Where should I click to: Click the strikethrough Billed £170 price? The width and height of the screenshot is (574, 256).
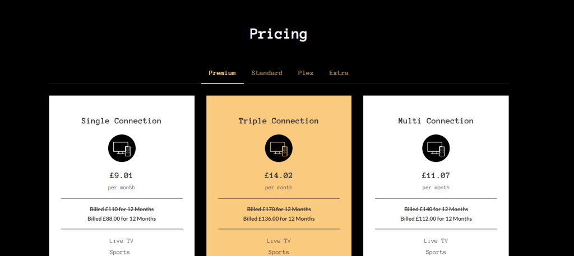(279, 209)
